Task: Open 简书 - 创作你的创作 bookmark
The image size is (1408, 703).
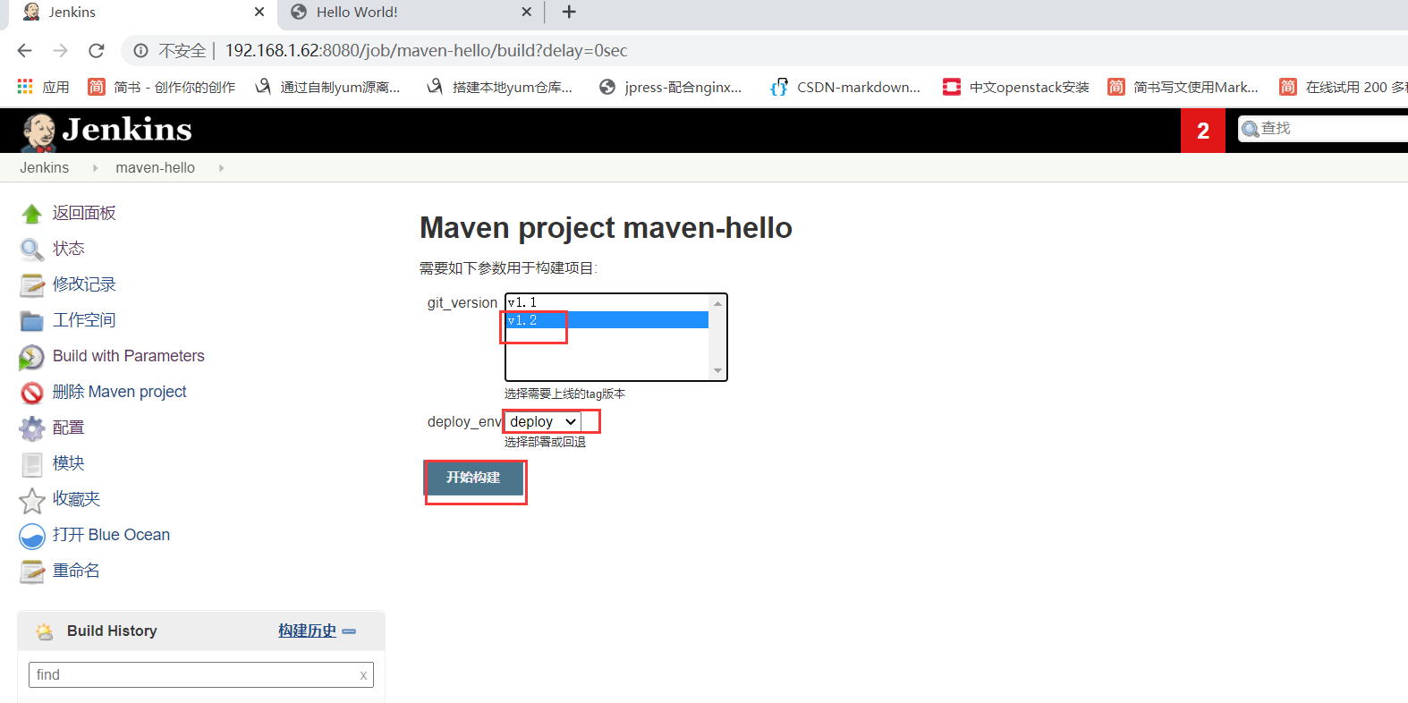Action: (x=162, y=87)
